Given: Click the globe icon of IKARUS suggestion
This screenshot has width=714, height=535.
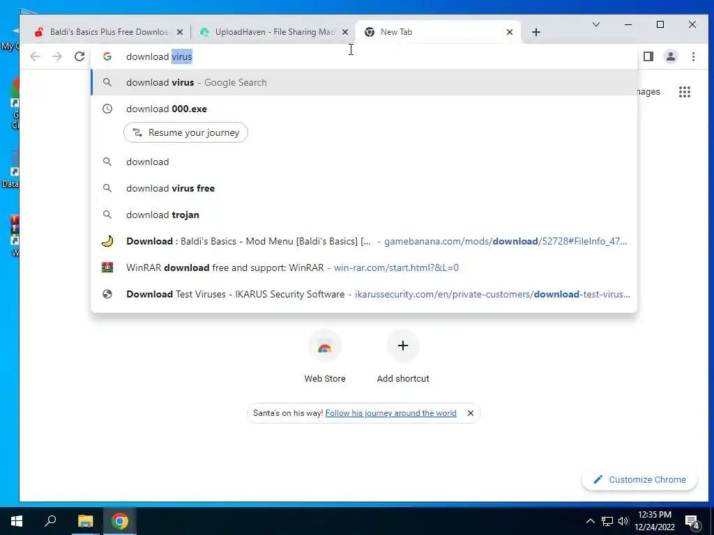Looking at the screenshot, I should (x=107, y=294).
